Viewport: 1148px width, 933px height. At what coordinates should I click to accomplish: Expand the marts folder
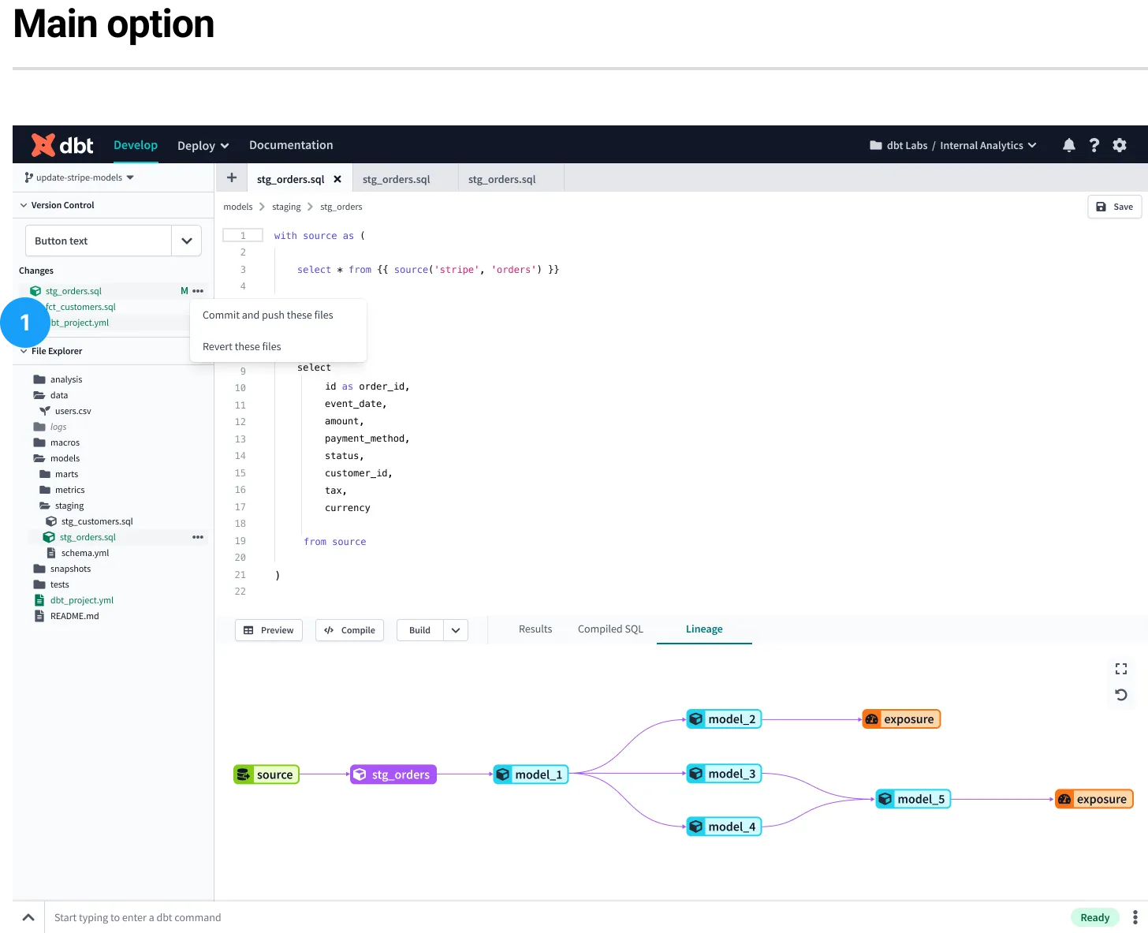[59, 474]
